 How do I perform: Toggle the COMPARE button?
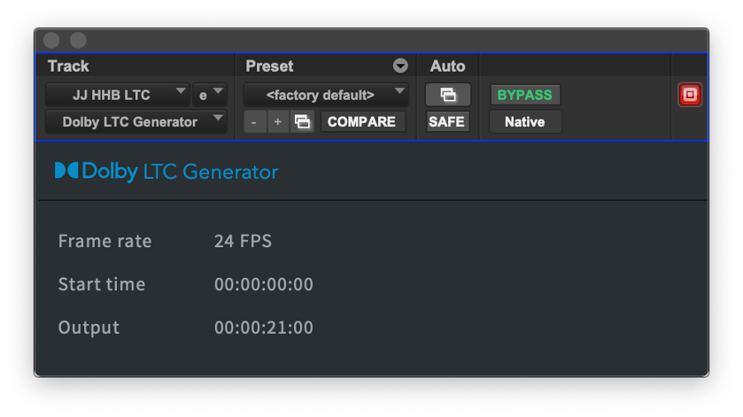[x=362, y=122]
